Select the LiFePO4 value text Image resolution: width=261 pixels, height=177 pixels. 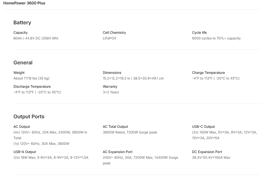tap(109, 38)
